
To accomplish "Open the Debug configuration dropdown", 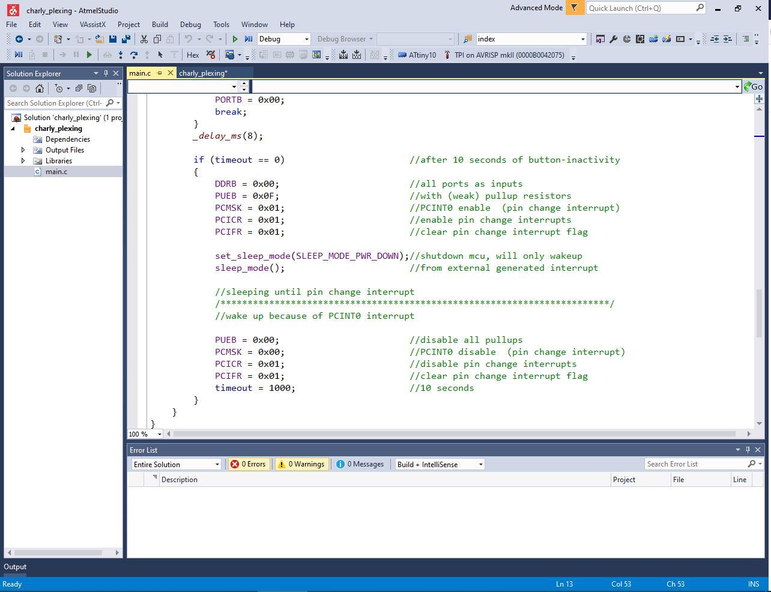I will 283,39.
